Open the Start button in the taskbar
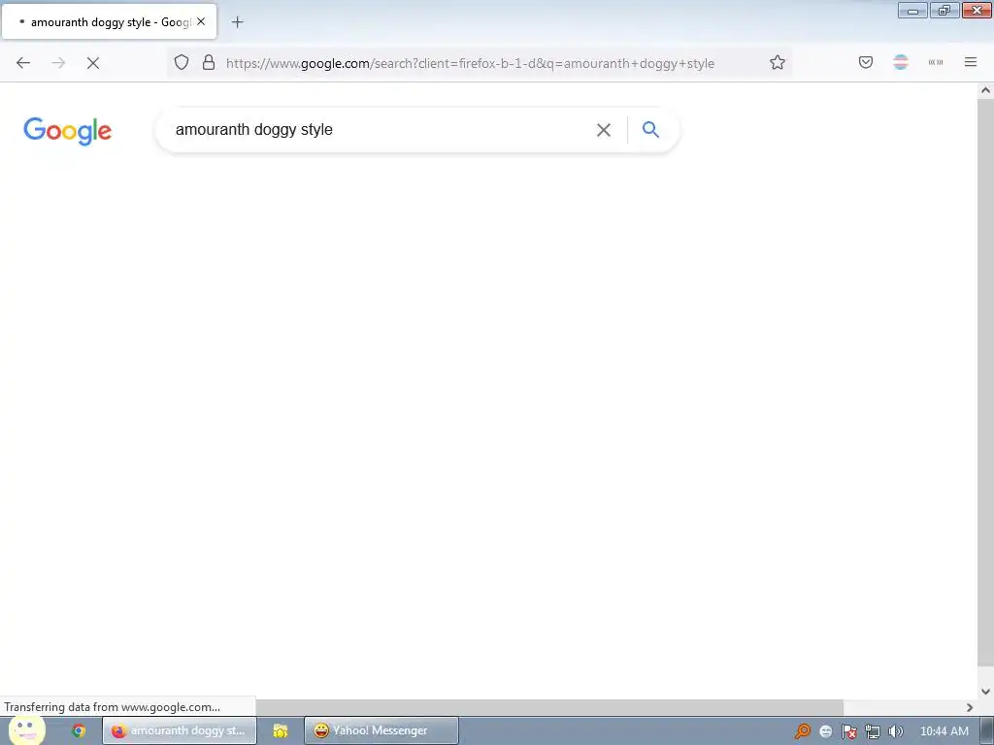The width and height of the screenshot is (994, 745). (26, 730)
